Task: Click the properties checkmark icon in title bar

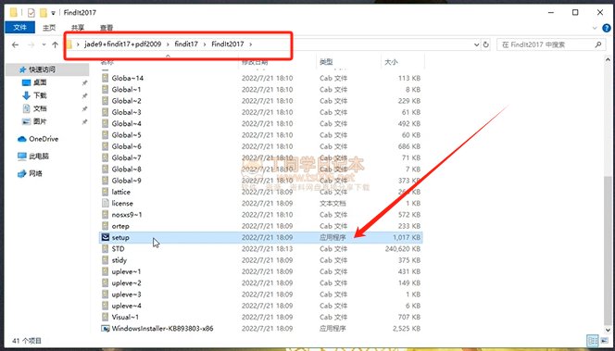Action: pyautogui.click(x=31, y=13)
